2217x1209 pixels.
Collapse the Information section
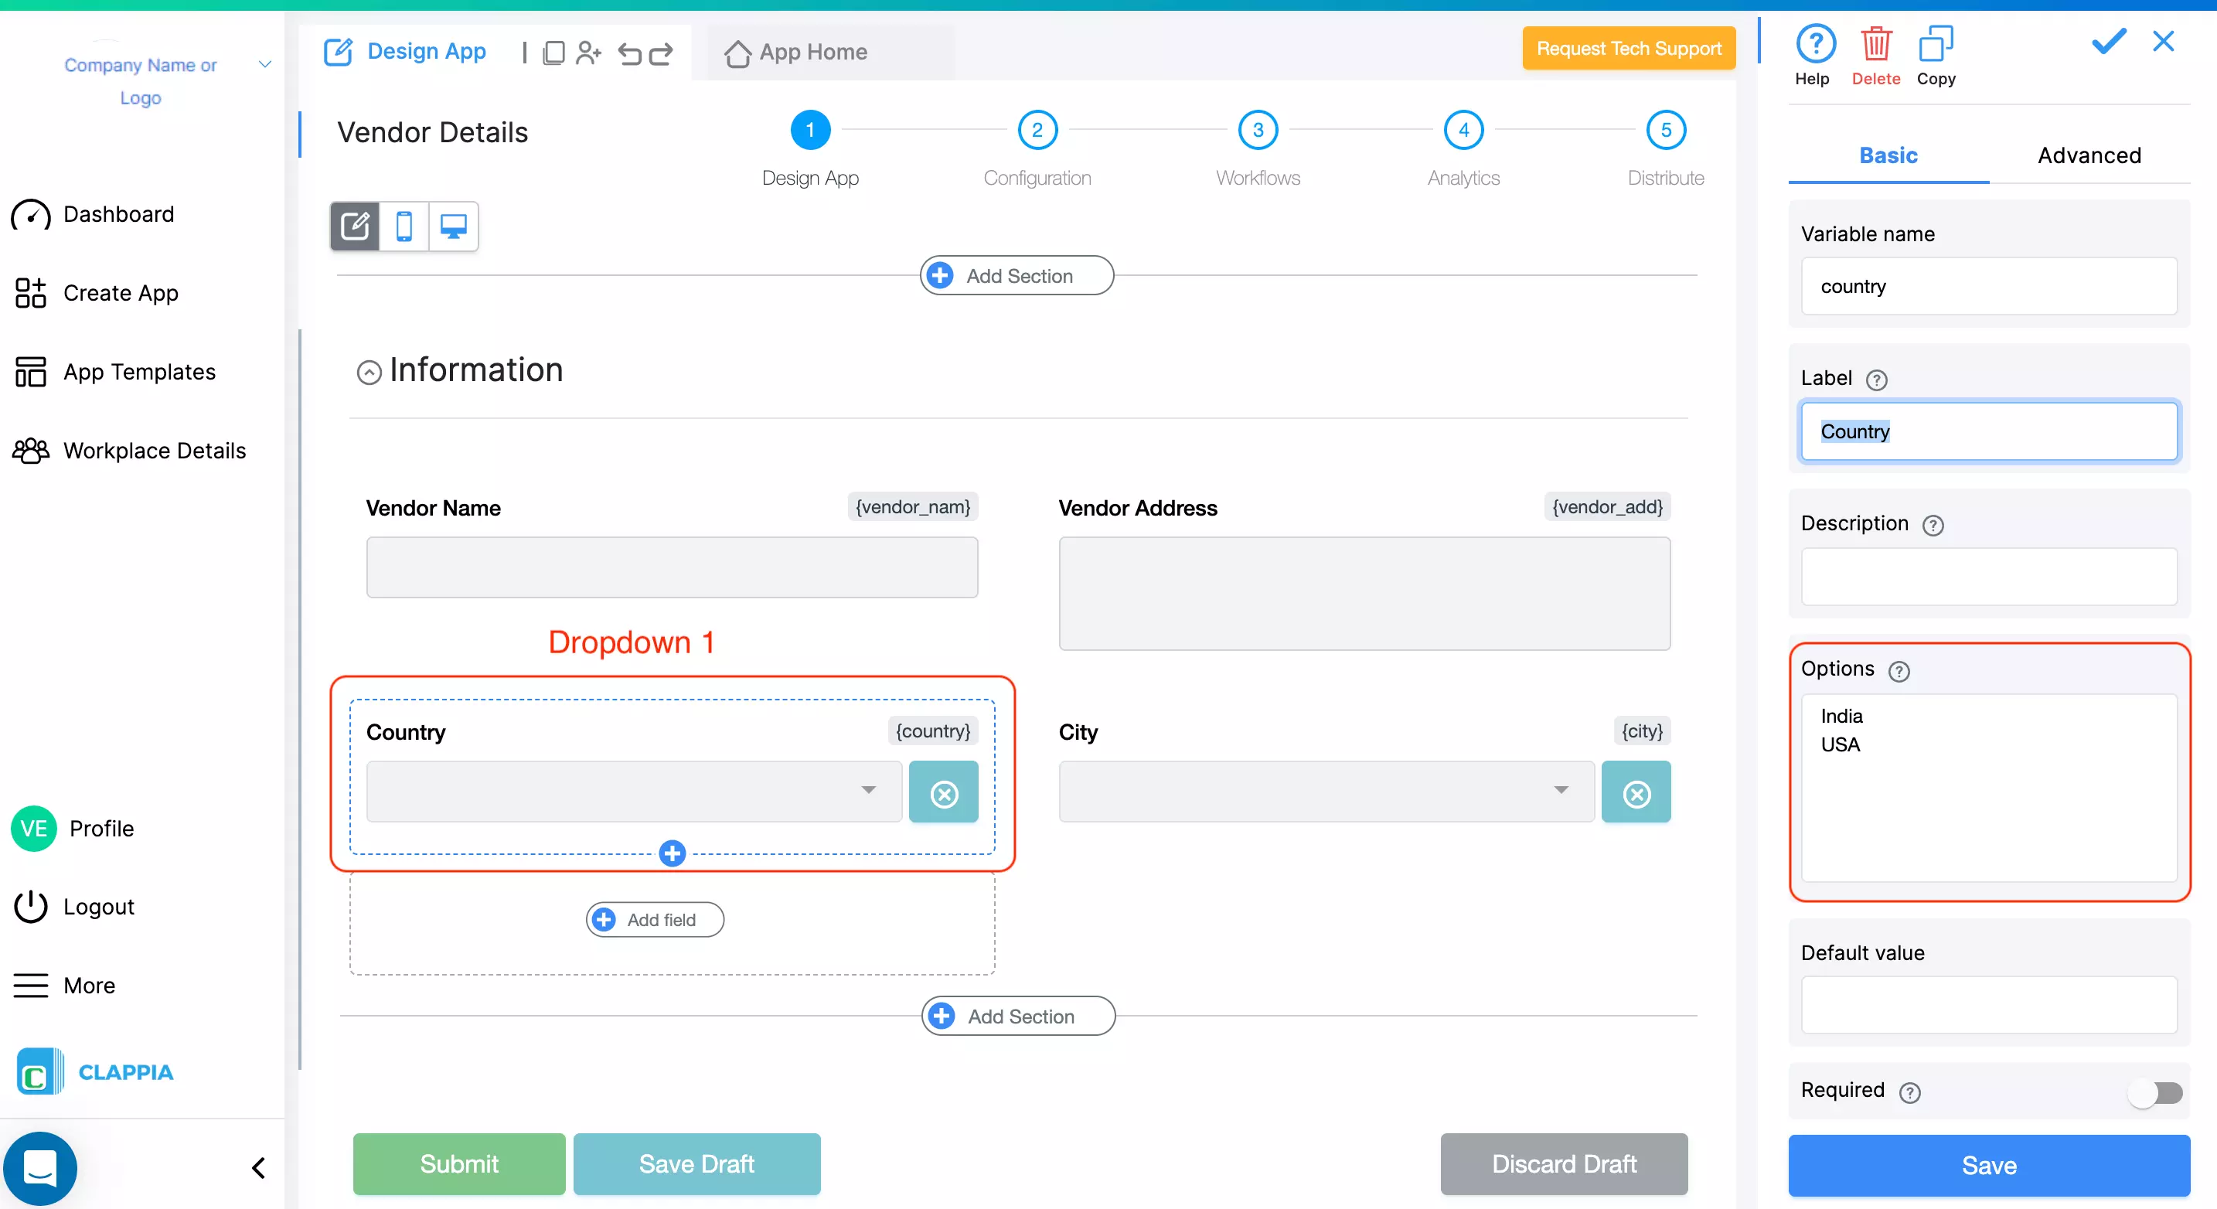pos(369,372)
